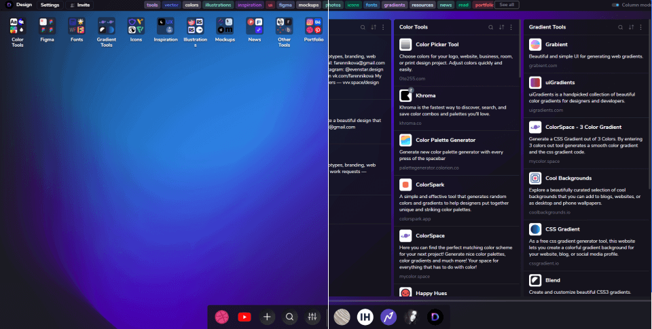Click the Dribbble icon in the dock
The image size is (652, 329).
222,317
